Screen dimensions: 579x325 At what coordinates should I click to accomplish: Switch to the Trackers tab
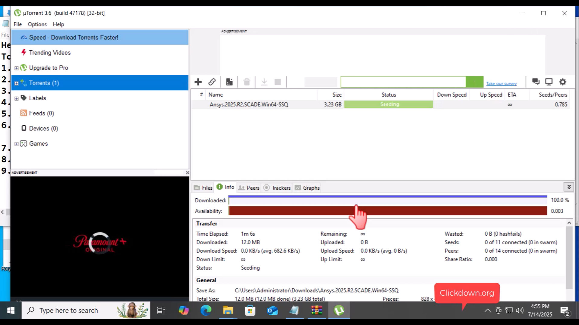click(x=277, y=188)
